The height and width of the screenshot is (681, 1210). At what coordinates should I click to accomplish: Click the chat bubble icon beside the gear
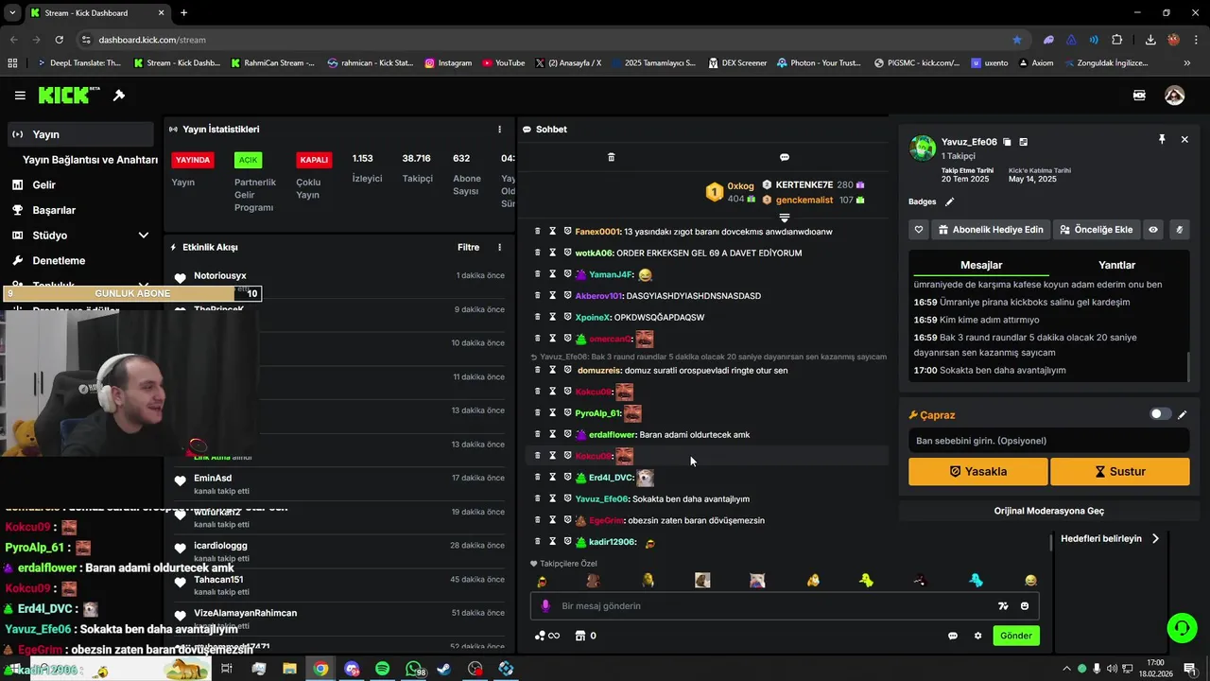click(953, 636)
